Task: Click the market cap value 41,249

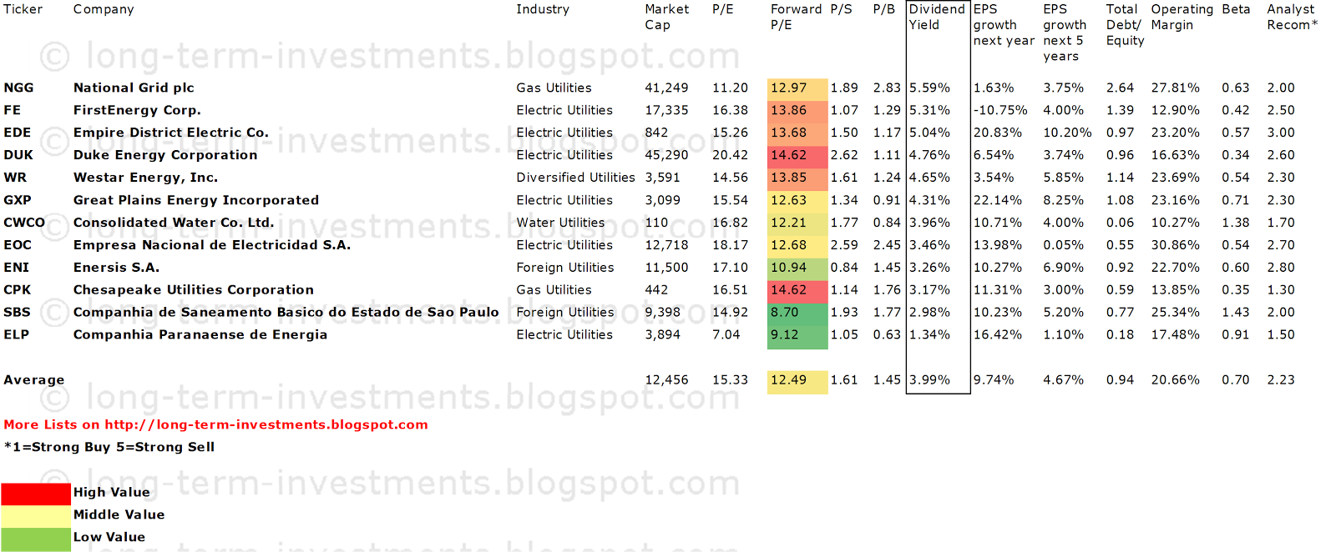Action: coord(666,88)
